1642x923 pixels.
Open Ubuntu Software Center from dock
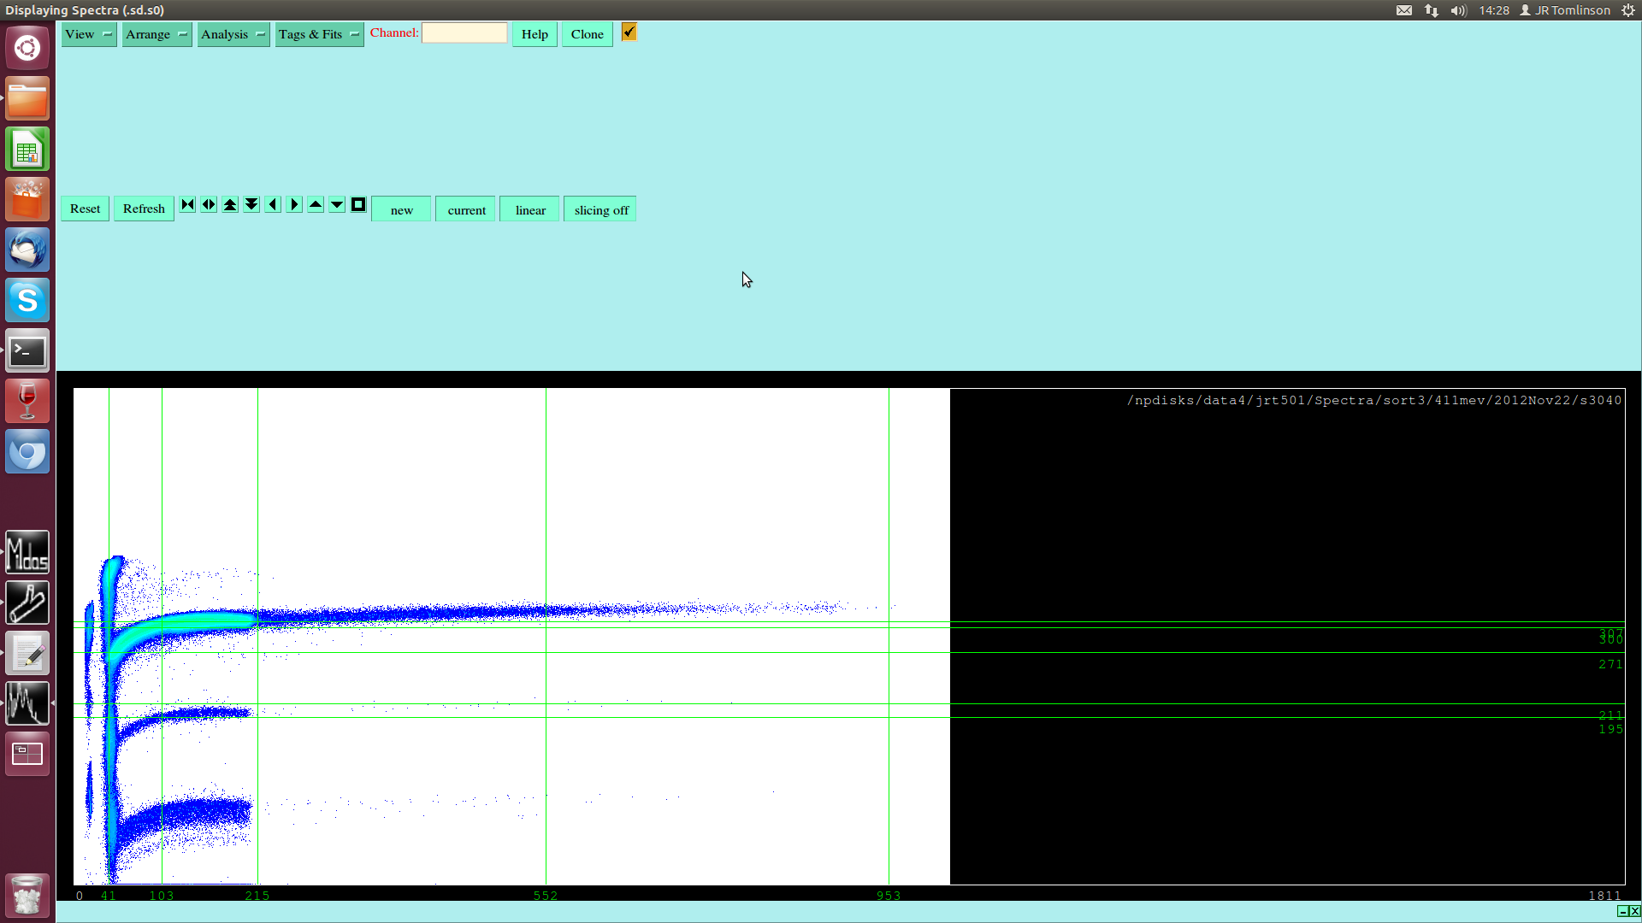coord(27,199)
